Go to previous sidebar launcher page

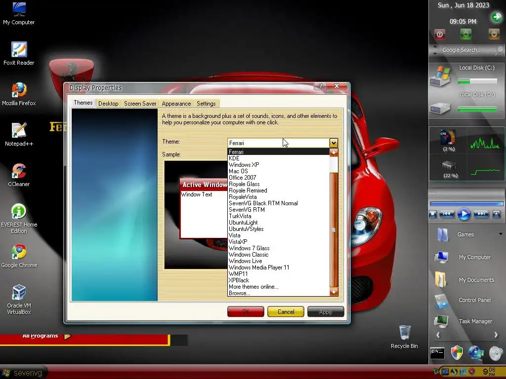tap(438, 335)
